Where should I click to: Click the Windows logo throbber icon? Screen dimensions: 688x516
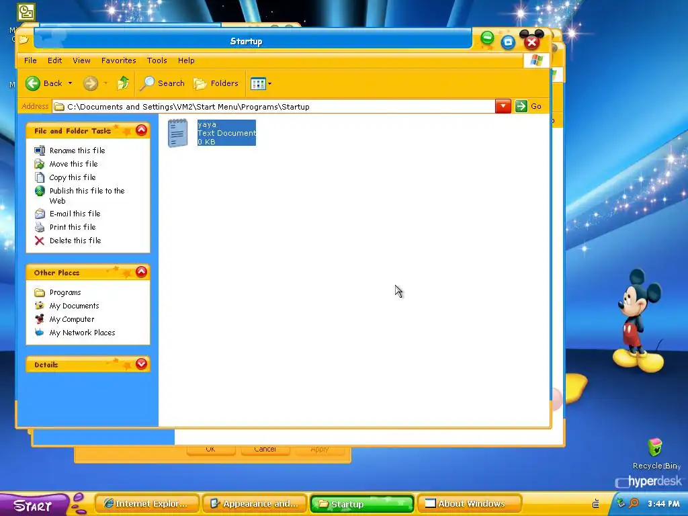tap(536, 60)
